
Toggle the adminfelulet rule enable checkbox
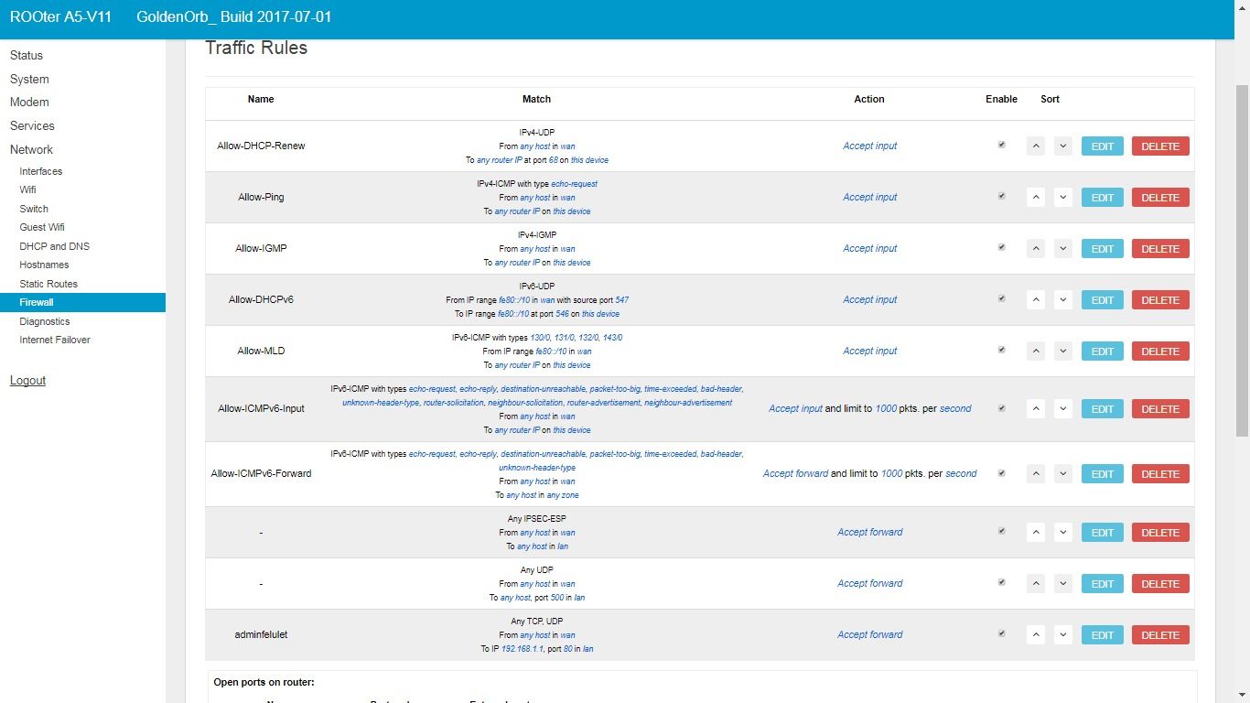[1001, 633]
